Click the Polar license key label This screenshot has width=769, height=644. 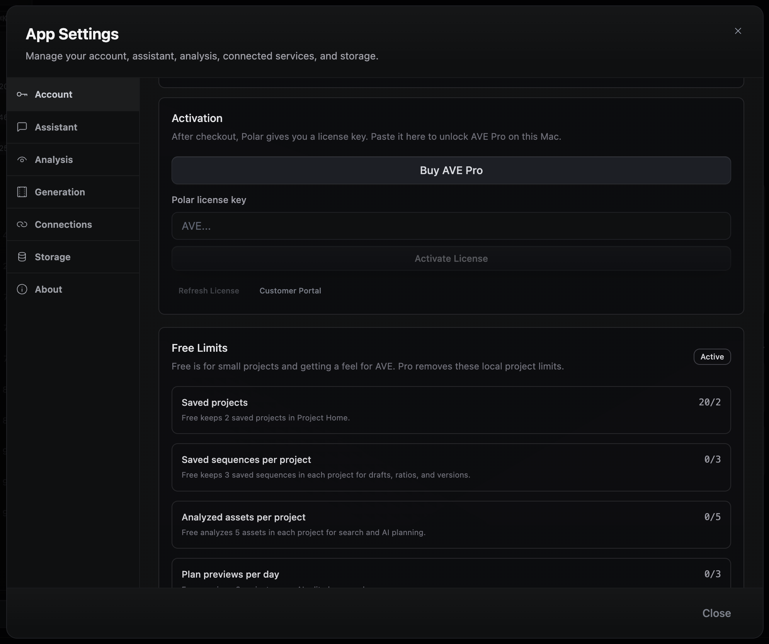click(209, 200)
